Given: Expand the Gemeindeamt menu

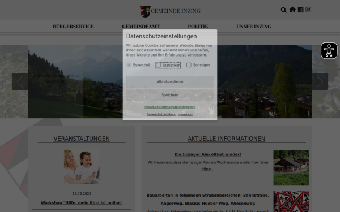Looking at the screenshot, I should [x=141, y=27].
